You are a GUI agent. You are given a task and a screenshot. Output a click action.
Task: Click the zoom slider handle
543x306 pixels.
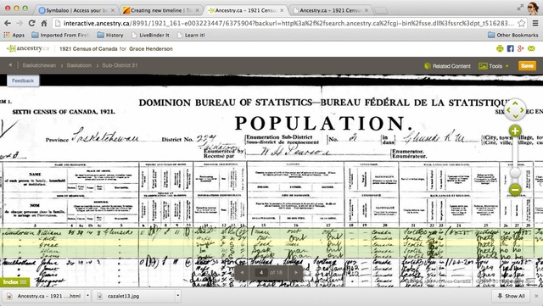pyautogui.click(x=515, y=173)
